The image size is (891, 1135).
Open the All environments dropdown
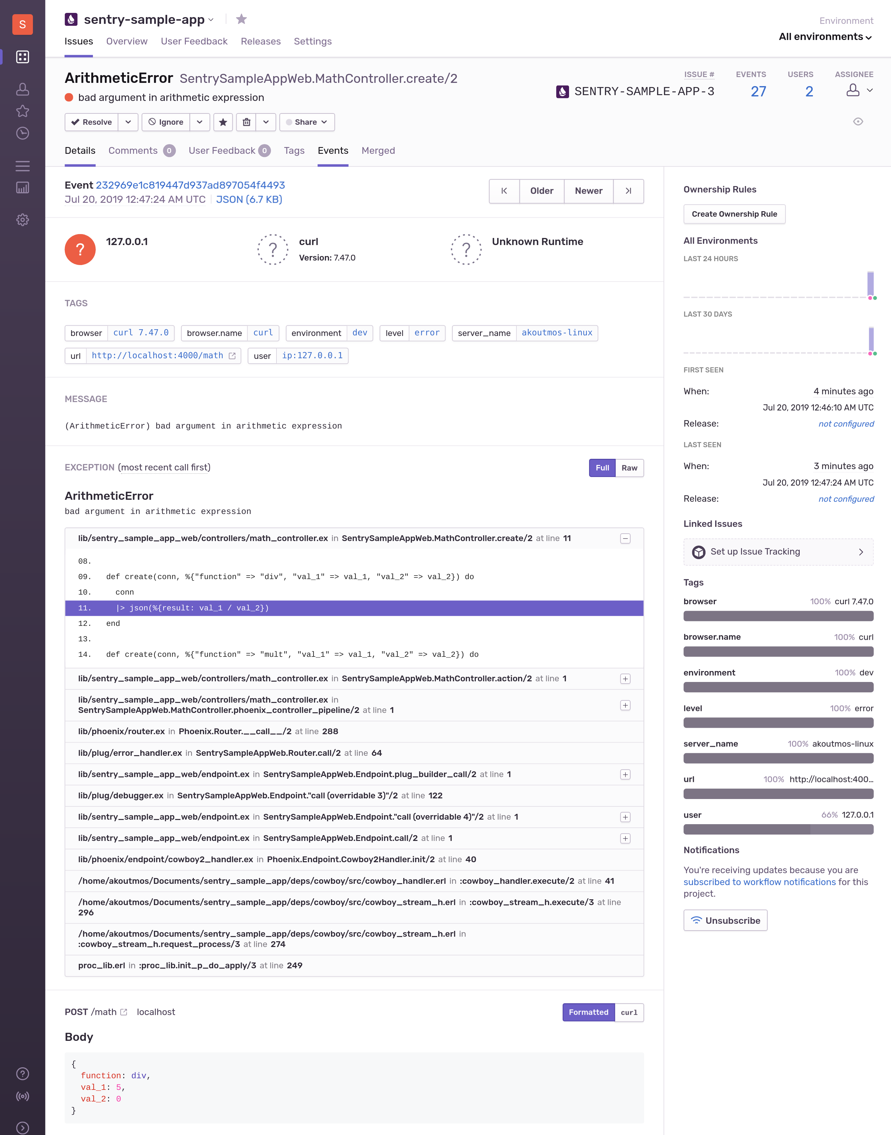pyautogui.click(x=826, y=36)
